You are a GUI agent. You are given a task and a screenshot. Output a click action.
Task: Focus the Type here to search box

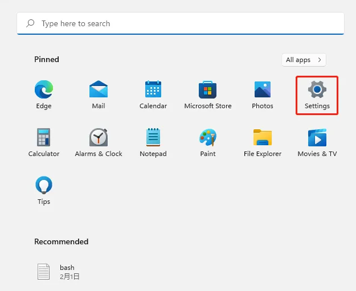tap(181, 23)
